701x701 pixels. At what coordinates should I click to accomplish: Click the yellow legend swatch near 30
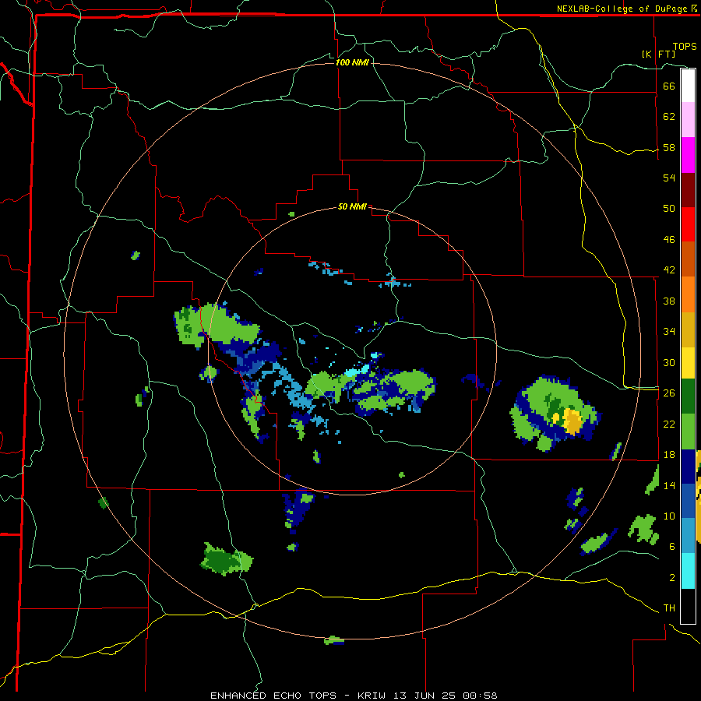[x=688, y=362]
